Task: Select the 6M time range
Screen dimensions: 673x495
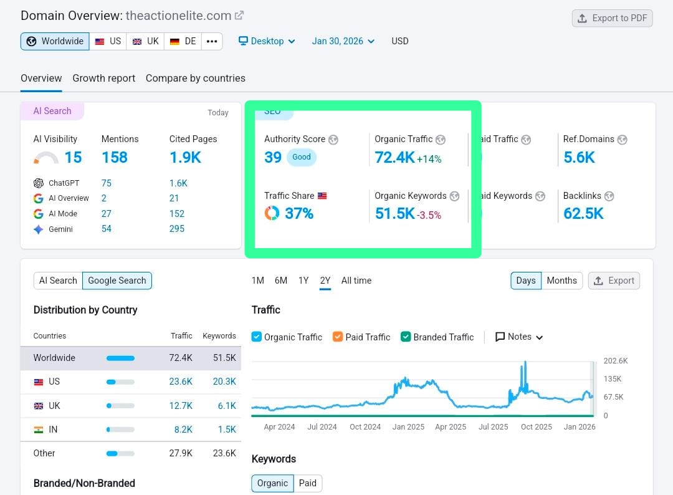Action: (280, 281)
